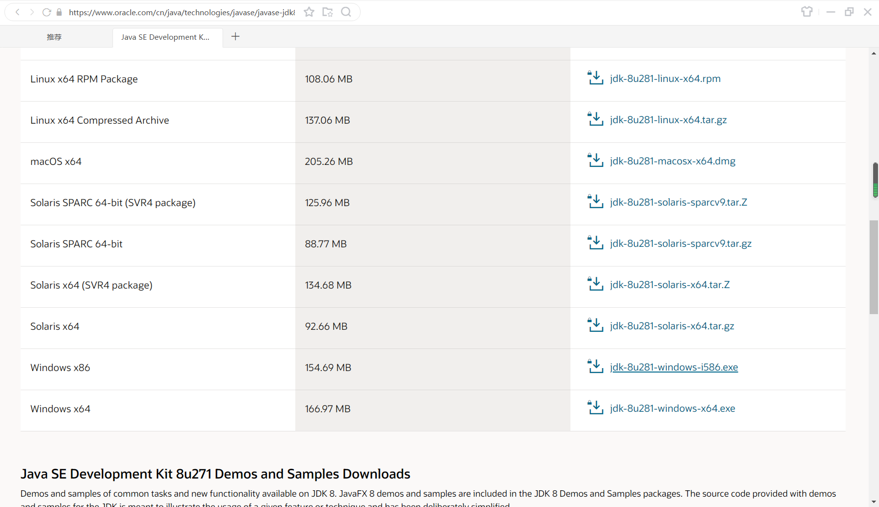This screenshot has width=879, height=507.
Task: Click the padlock security icon in address bar
Action: pyautogui.click(x=59, y=12)
